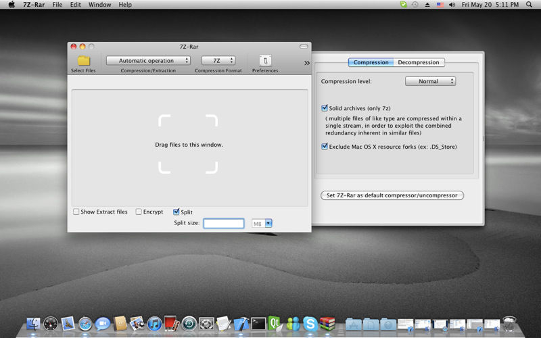
Task: Open Spotlight search in menu bar
Action: (x=529, y=5)
